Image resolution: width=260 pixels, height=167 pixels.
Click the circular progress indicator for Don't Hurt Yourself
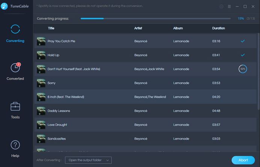243,69
